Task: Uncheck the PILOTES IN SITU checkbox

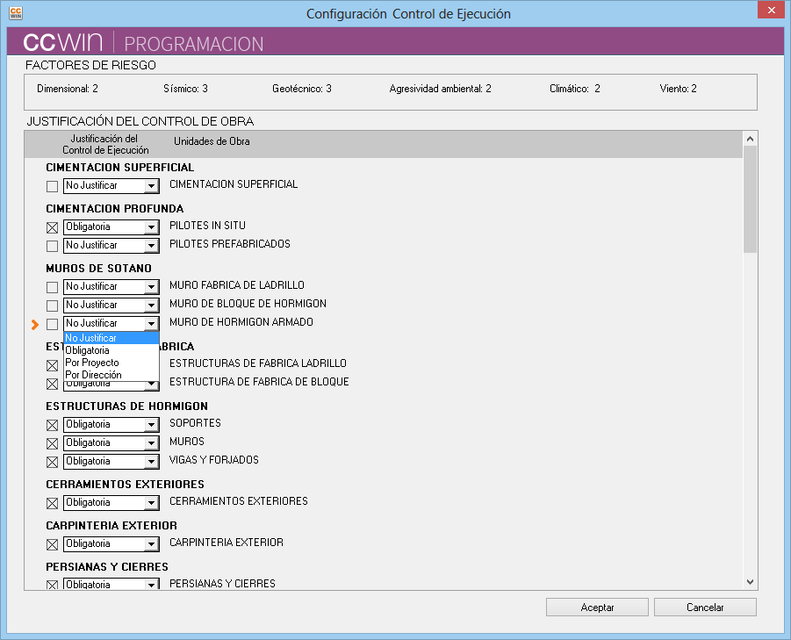Action: [53, 228]
